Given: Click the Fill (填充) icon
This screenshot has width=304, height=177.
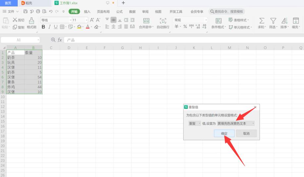Looking at the screenshot, I should (x=296, y=21).
